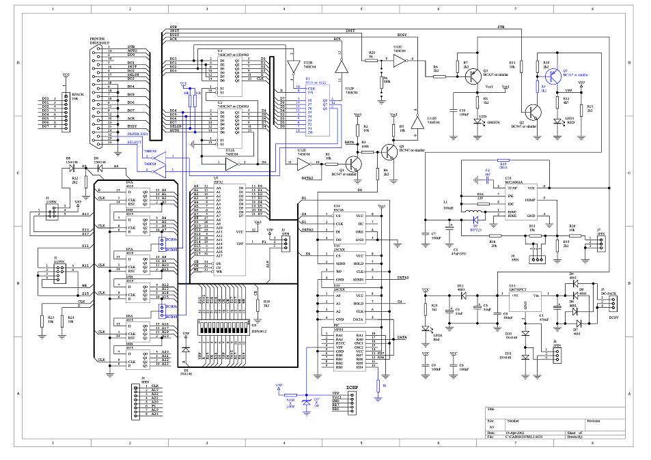Select the Q2 BC547 transistor symbol
This screenshot has width=651, height=460.
point(532,113)
